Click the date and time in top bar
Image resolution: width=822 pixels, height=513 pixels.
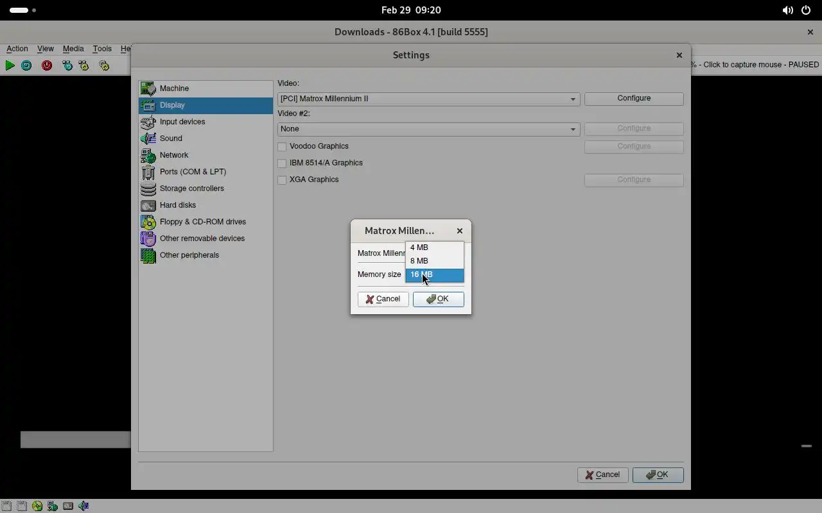[411, 10]
